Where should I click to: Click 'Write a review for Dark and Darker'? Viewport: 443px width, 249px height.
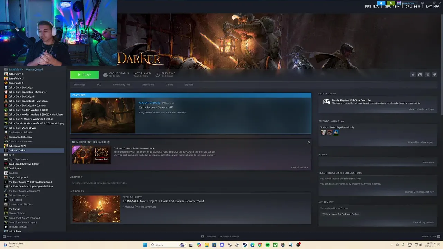[x=341, y=214]
